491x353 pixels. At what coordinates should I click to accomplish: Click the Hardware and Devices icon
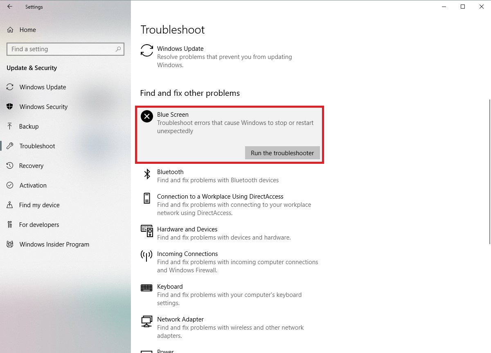(x=146, y=231)
